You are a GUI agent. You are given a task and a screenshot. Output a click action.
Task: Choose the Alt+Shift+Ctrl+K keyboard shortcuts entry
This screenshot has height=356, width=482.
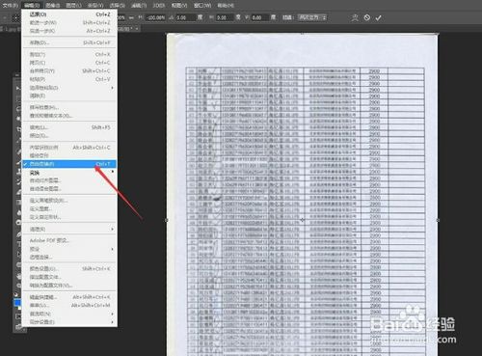pyautogui.click(x=69, y=297)
